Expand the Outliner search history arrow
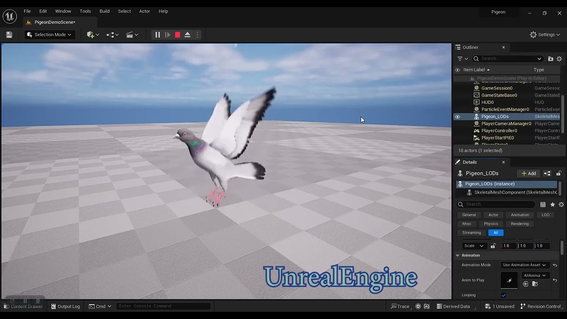 tap(539, 58)
